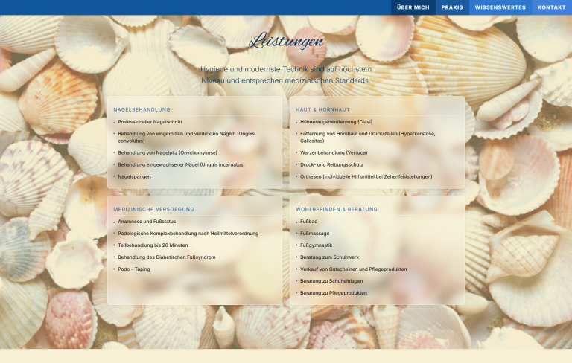The image size is (572, 363).
Task: Select the Medizinische Versorgung heading
Action: (153, 209)
